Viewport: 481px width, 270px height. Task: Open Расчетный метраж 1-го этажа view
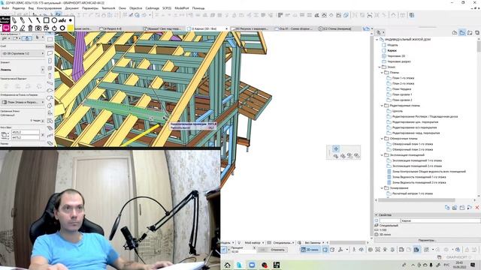pyautogui.click(x=413, y=193)
